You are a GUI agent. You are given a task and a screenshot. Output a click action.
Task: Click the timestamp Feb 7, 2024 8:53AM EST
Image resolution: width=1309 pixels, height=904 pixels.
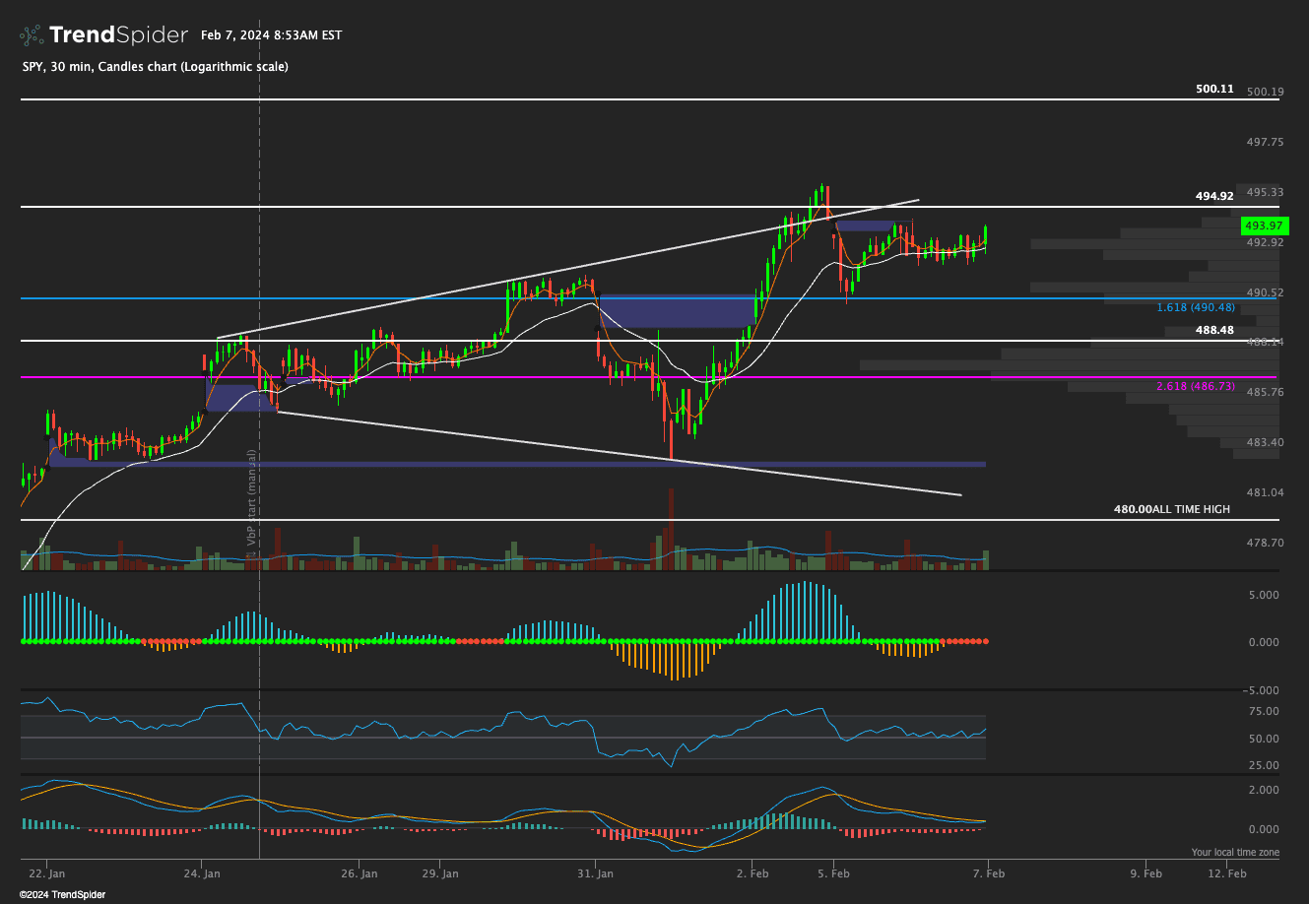(x=271, y=34)
